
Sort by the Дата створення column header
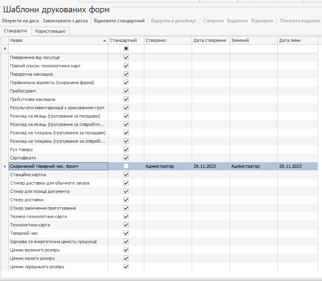click(210, 40)
